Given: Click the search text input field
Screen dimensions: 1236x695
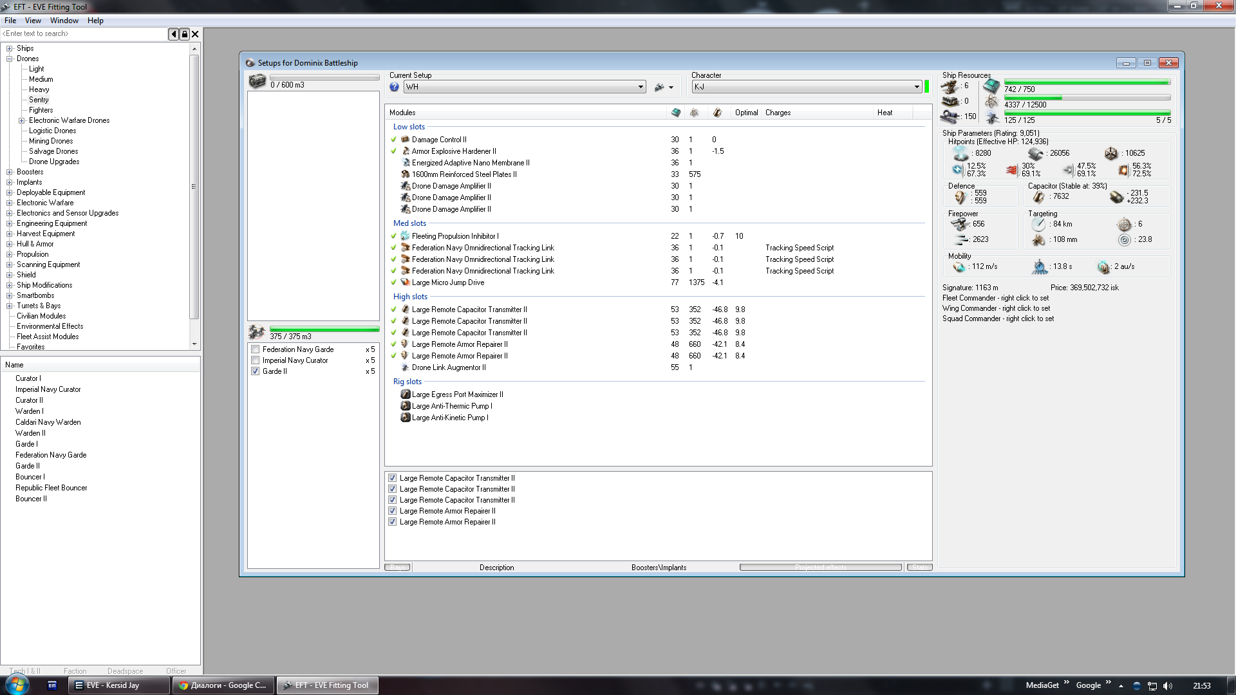Looking at the screenshot, I should click(x=84, y=34).
